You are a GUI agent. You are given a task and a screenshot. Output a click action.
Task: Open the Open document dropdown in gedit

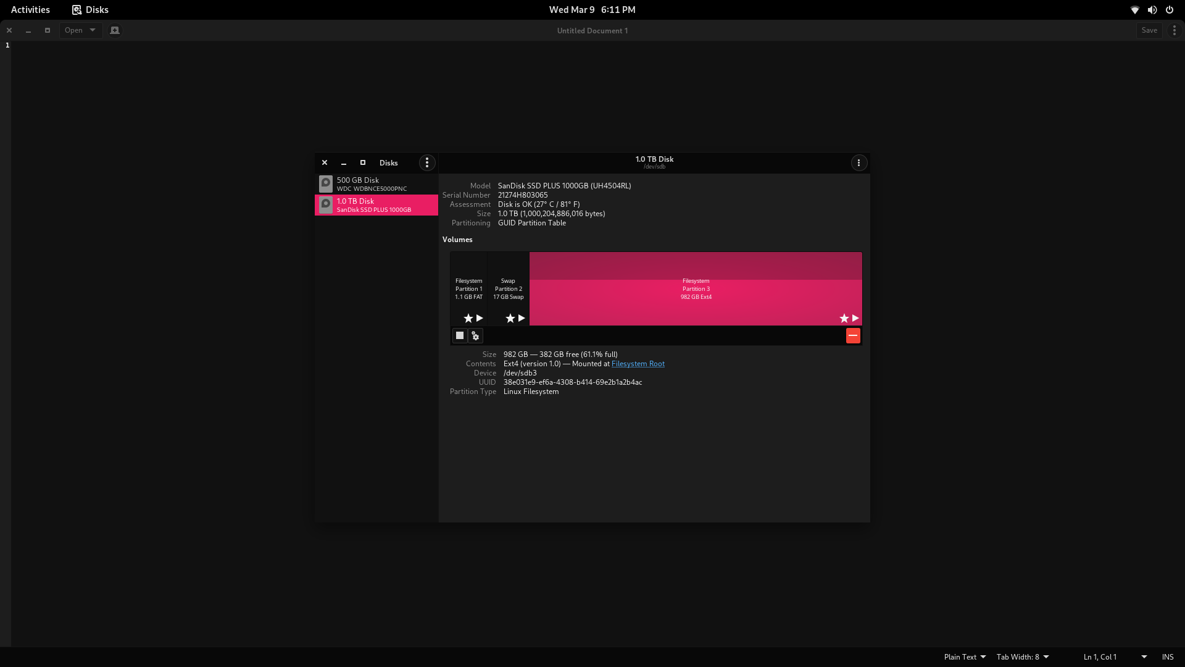coord(80,30)
